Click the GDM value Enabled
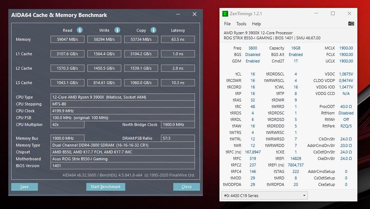The height and width of the screenshot is (209, 370). click(253, 61)
